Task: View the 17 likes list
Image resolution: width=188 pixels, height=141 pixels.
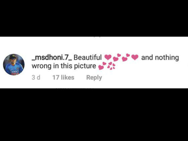Action: [x=63, y=77]
